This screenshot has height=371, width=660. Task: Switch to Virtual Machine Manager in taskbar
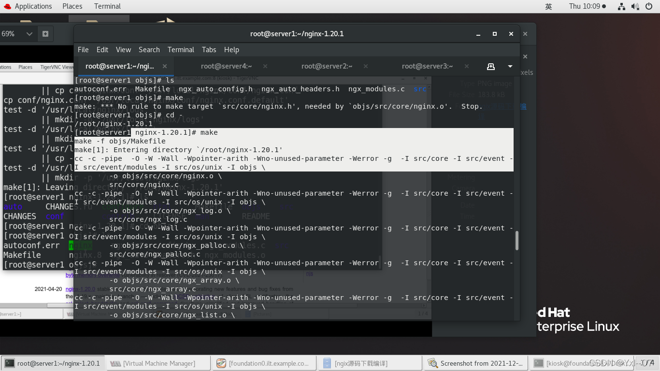click(x=158, y=363)
